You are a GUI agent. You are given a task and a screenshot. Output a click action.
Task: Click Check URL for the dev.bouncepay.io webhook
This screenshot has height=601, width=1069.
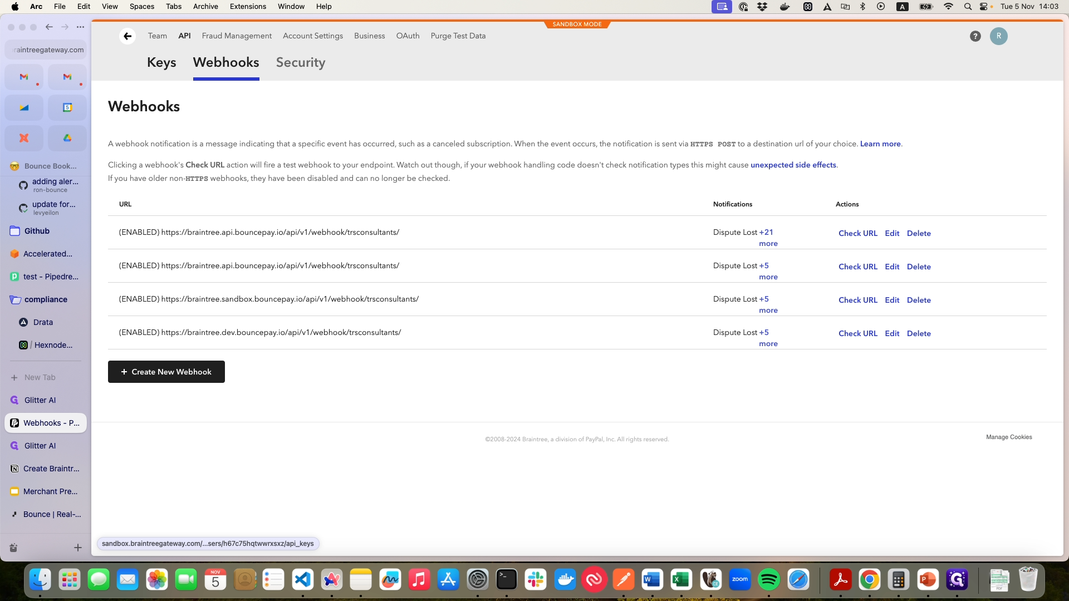click(858, 333)
